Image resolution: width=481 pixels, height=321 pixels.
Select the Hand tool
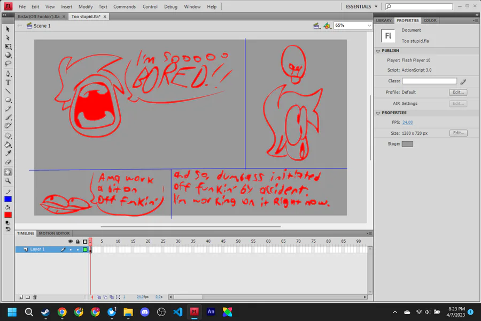8,172
